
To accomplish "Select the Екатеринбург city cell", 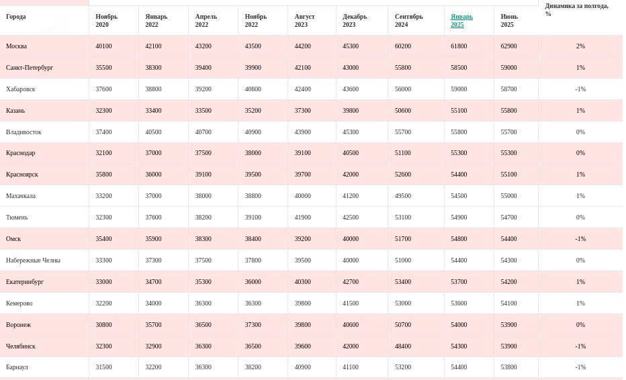I will coord(25,282).
